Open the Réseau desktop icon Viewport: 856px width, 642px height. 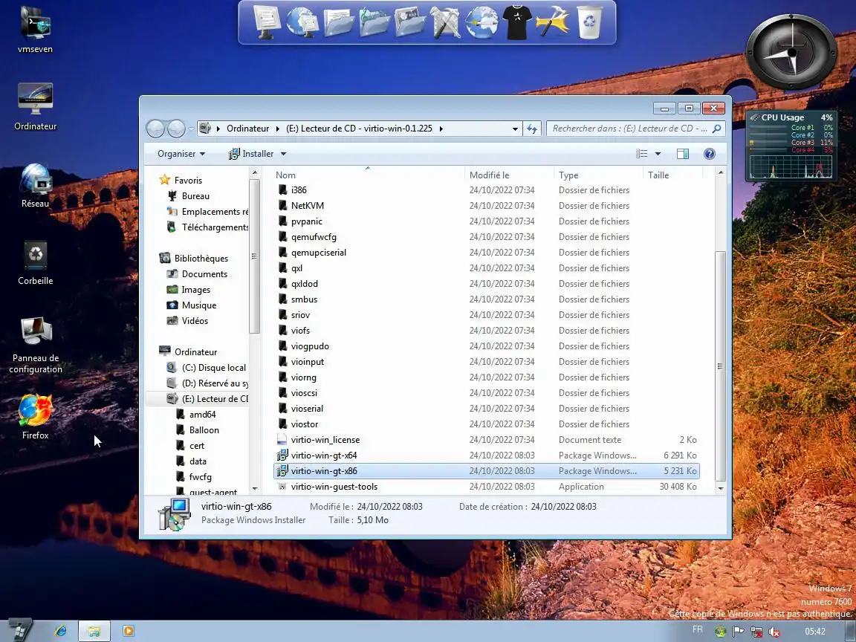36,186
